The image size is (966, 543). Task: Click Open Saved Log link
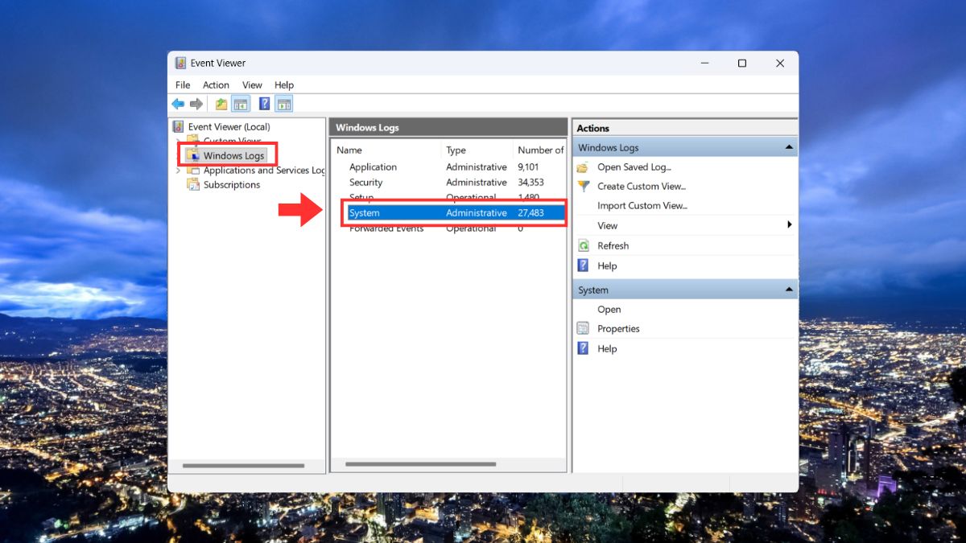point(634,167)
